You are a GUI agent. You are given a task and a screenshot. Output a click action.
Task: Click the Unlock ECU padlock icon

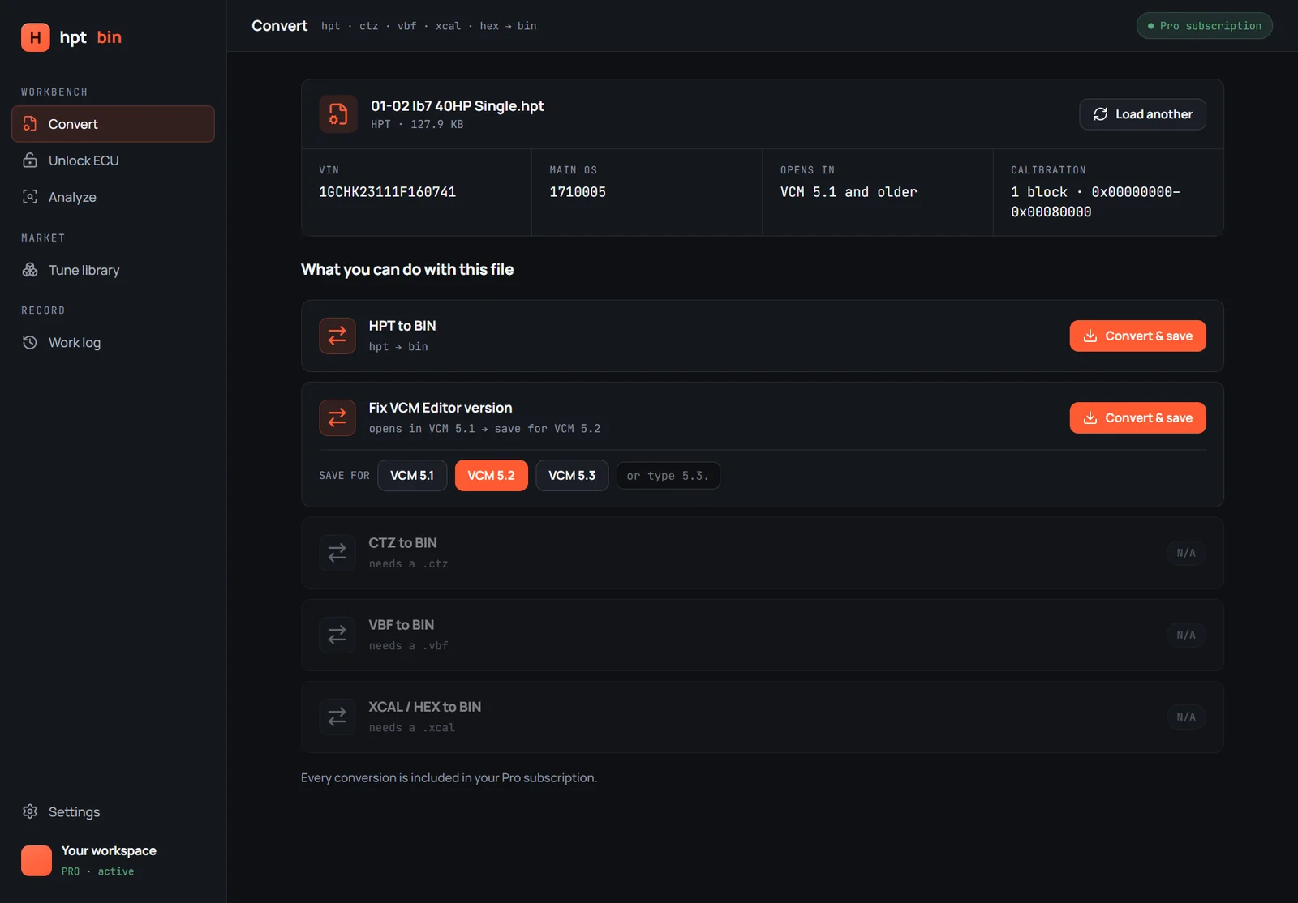pyautogui.click(x=30, y=160)
